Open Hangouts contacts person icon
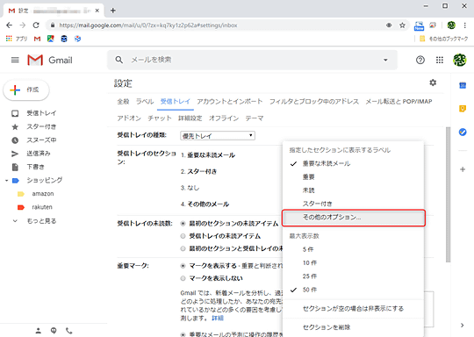474x337 pixels. (x=39, y=331)
